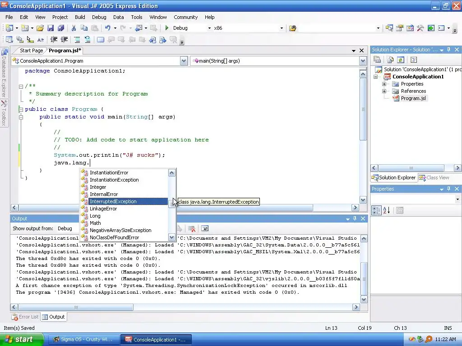Open the Toolbox hammer and wrench icon

pos(420,28)
